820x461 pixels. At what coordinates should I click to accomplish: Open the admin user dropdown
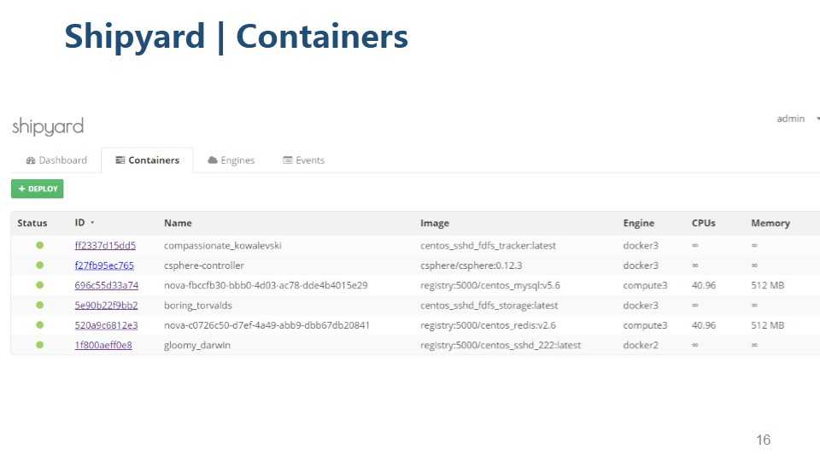tap(794, 119)
